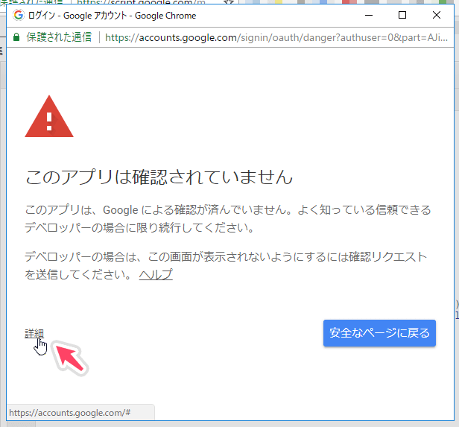Close the Google login popup window

pyautogui.click(x=437, y=15)
